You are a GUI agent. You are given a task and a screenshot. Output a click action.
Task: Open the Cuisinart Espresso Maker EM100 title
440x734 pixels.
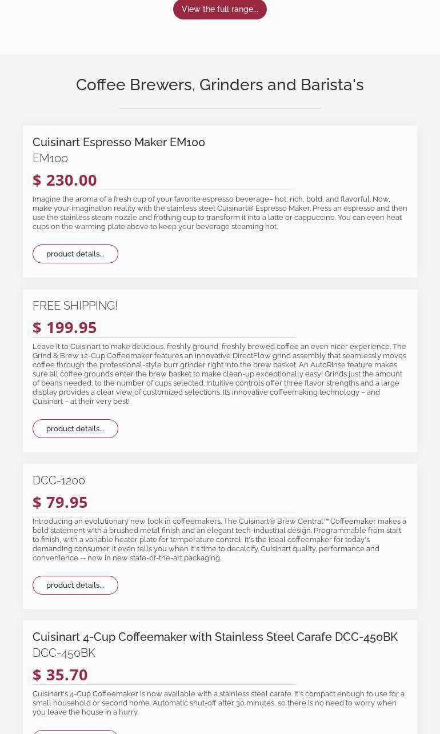point(119,142)
